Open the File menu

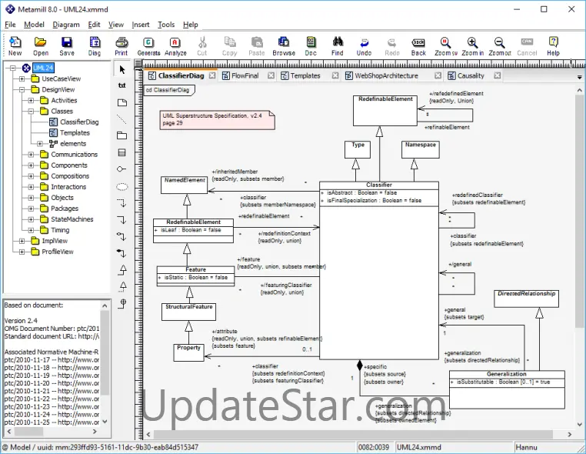click(10, 25)
